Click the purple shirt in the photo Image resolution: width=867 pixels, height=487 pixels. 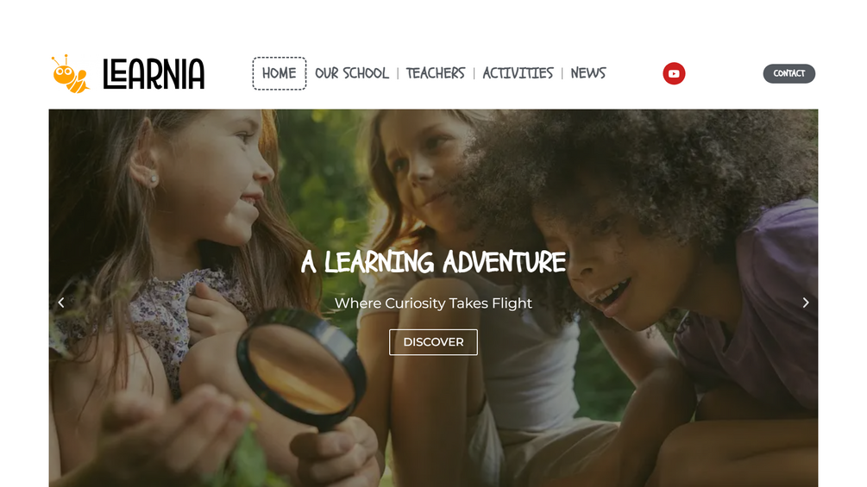pyautogui.click(x=757, y=309)
